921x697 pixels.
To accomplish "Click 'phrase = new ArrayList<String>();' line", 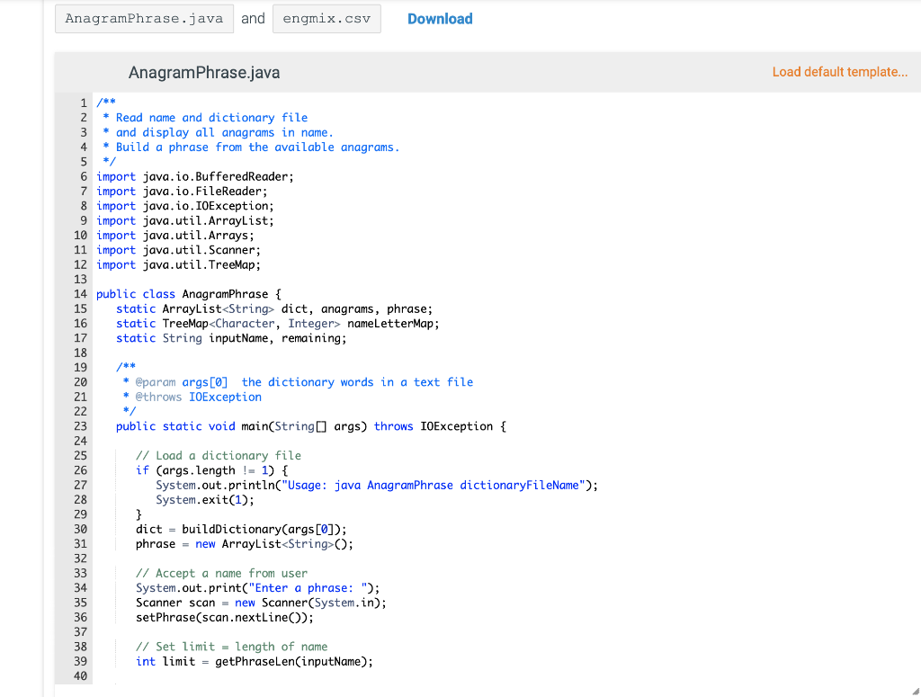I will 245,544.
